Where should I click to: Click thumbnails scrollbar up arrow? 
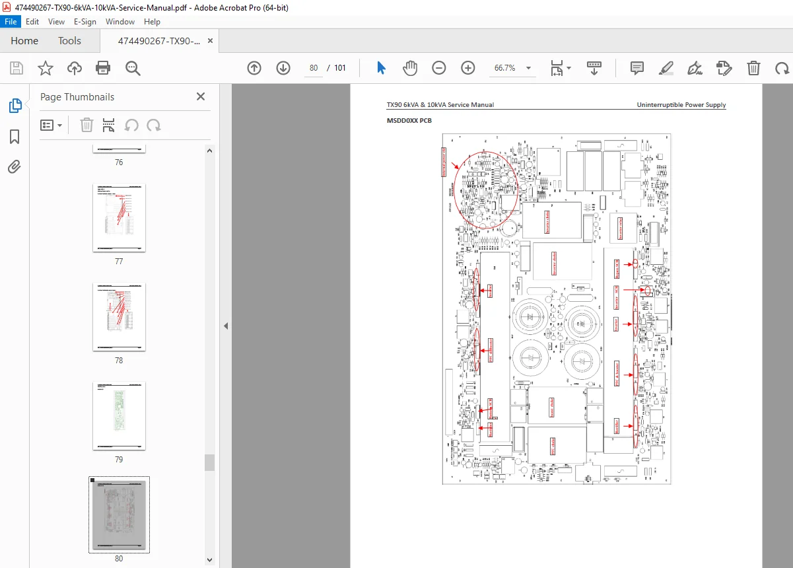210,151
